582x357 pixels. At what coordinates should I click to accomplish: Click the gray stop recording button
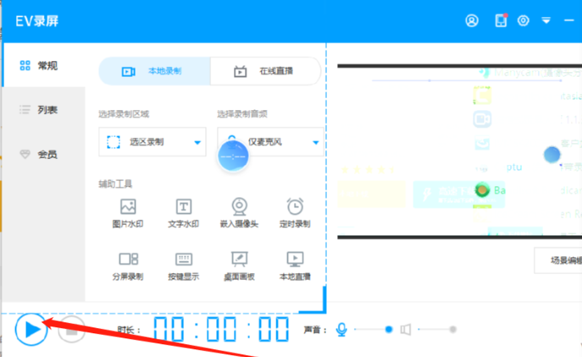(72, 329)
